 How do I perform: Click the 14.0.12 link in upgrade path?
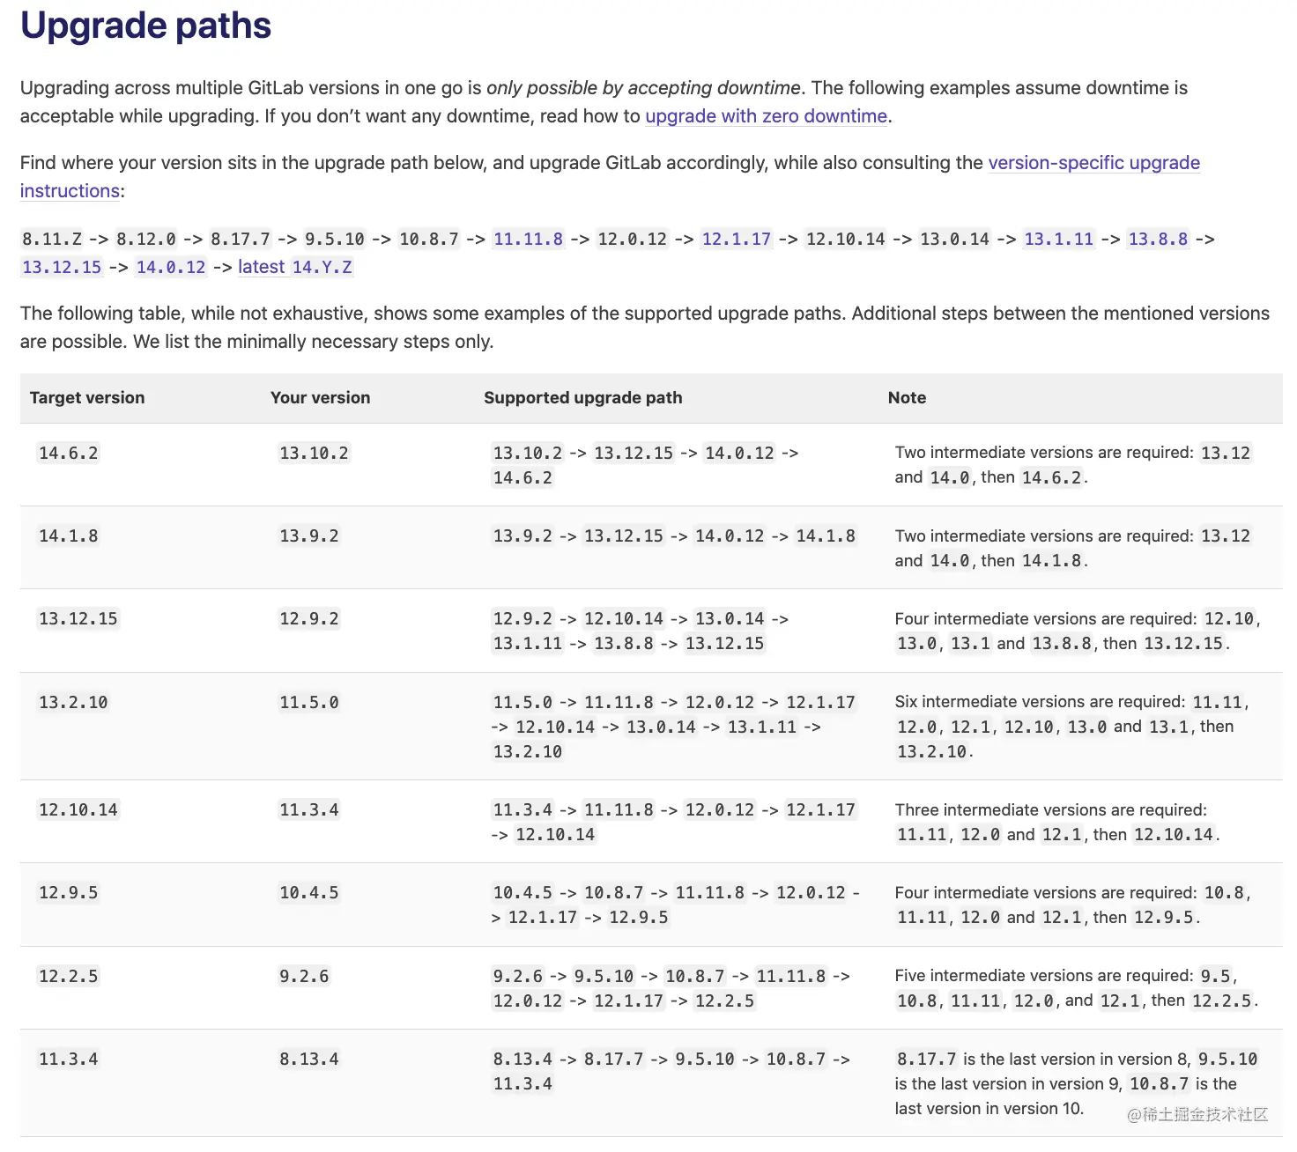click(171, 267)
